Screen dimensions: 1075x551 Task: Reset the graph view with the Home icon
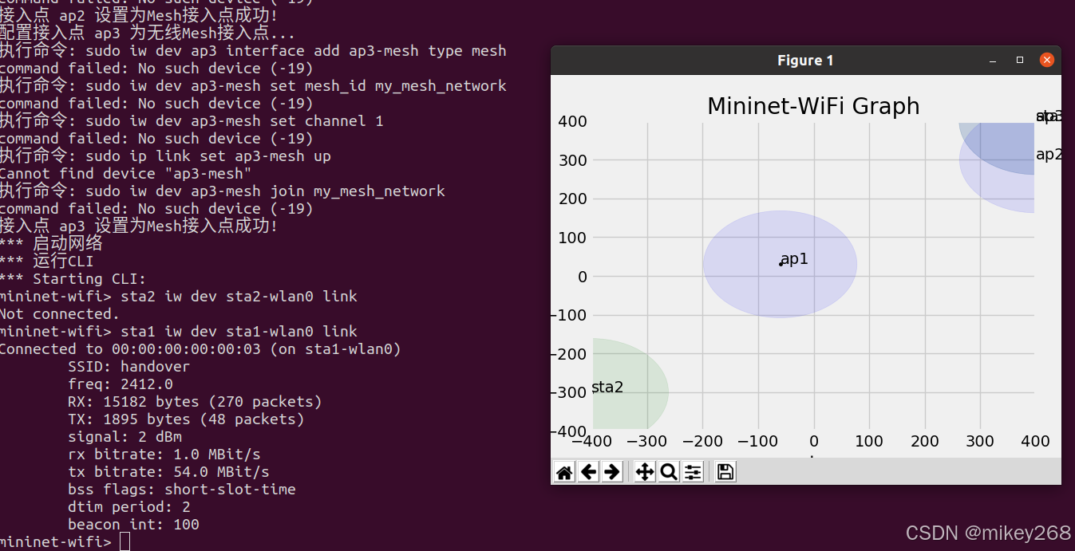tap(563, 471)
